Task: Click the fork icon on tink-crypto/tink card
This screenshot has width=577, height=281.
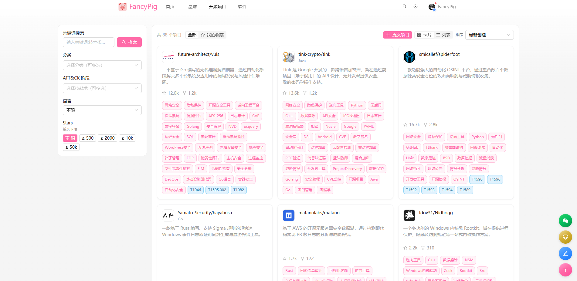Action: tap(305, 93)
